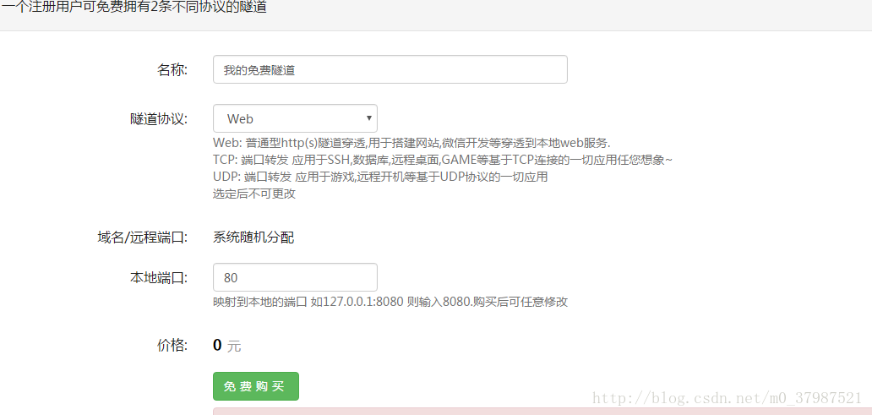Click the 本地端口 input field showing 80

[x=295, y=277]
